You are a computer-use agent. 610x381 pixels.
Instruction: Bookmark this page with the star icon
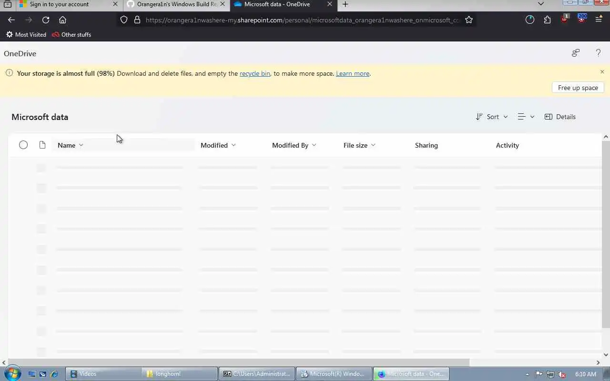(x=469, y=20)
